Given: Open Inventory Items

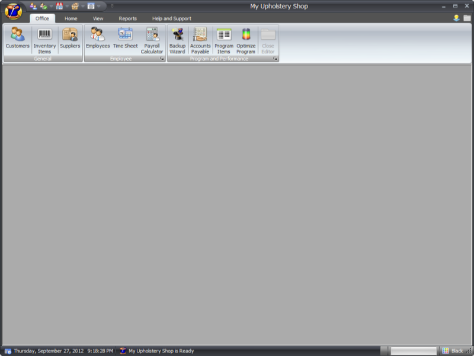Looking at the screenshot, I should coord(44,40).
